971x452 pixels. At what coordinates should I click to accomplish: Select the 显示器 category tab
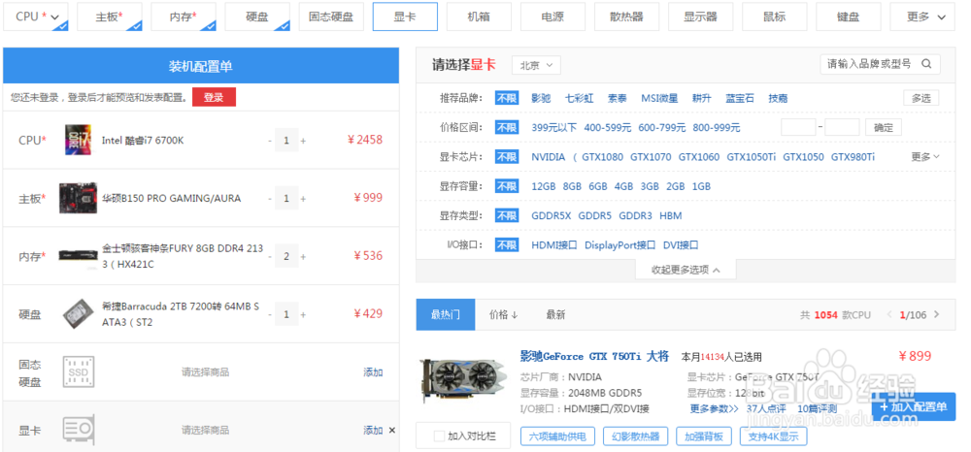tap(700, 16)
